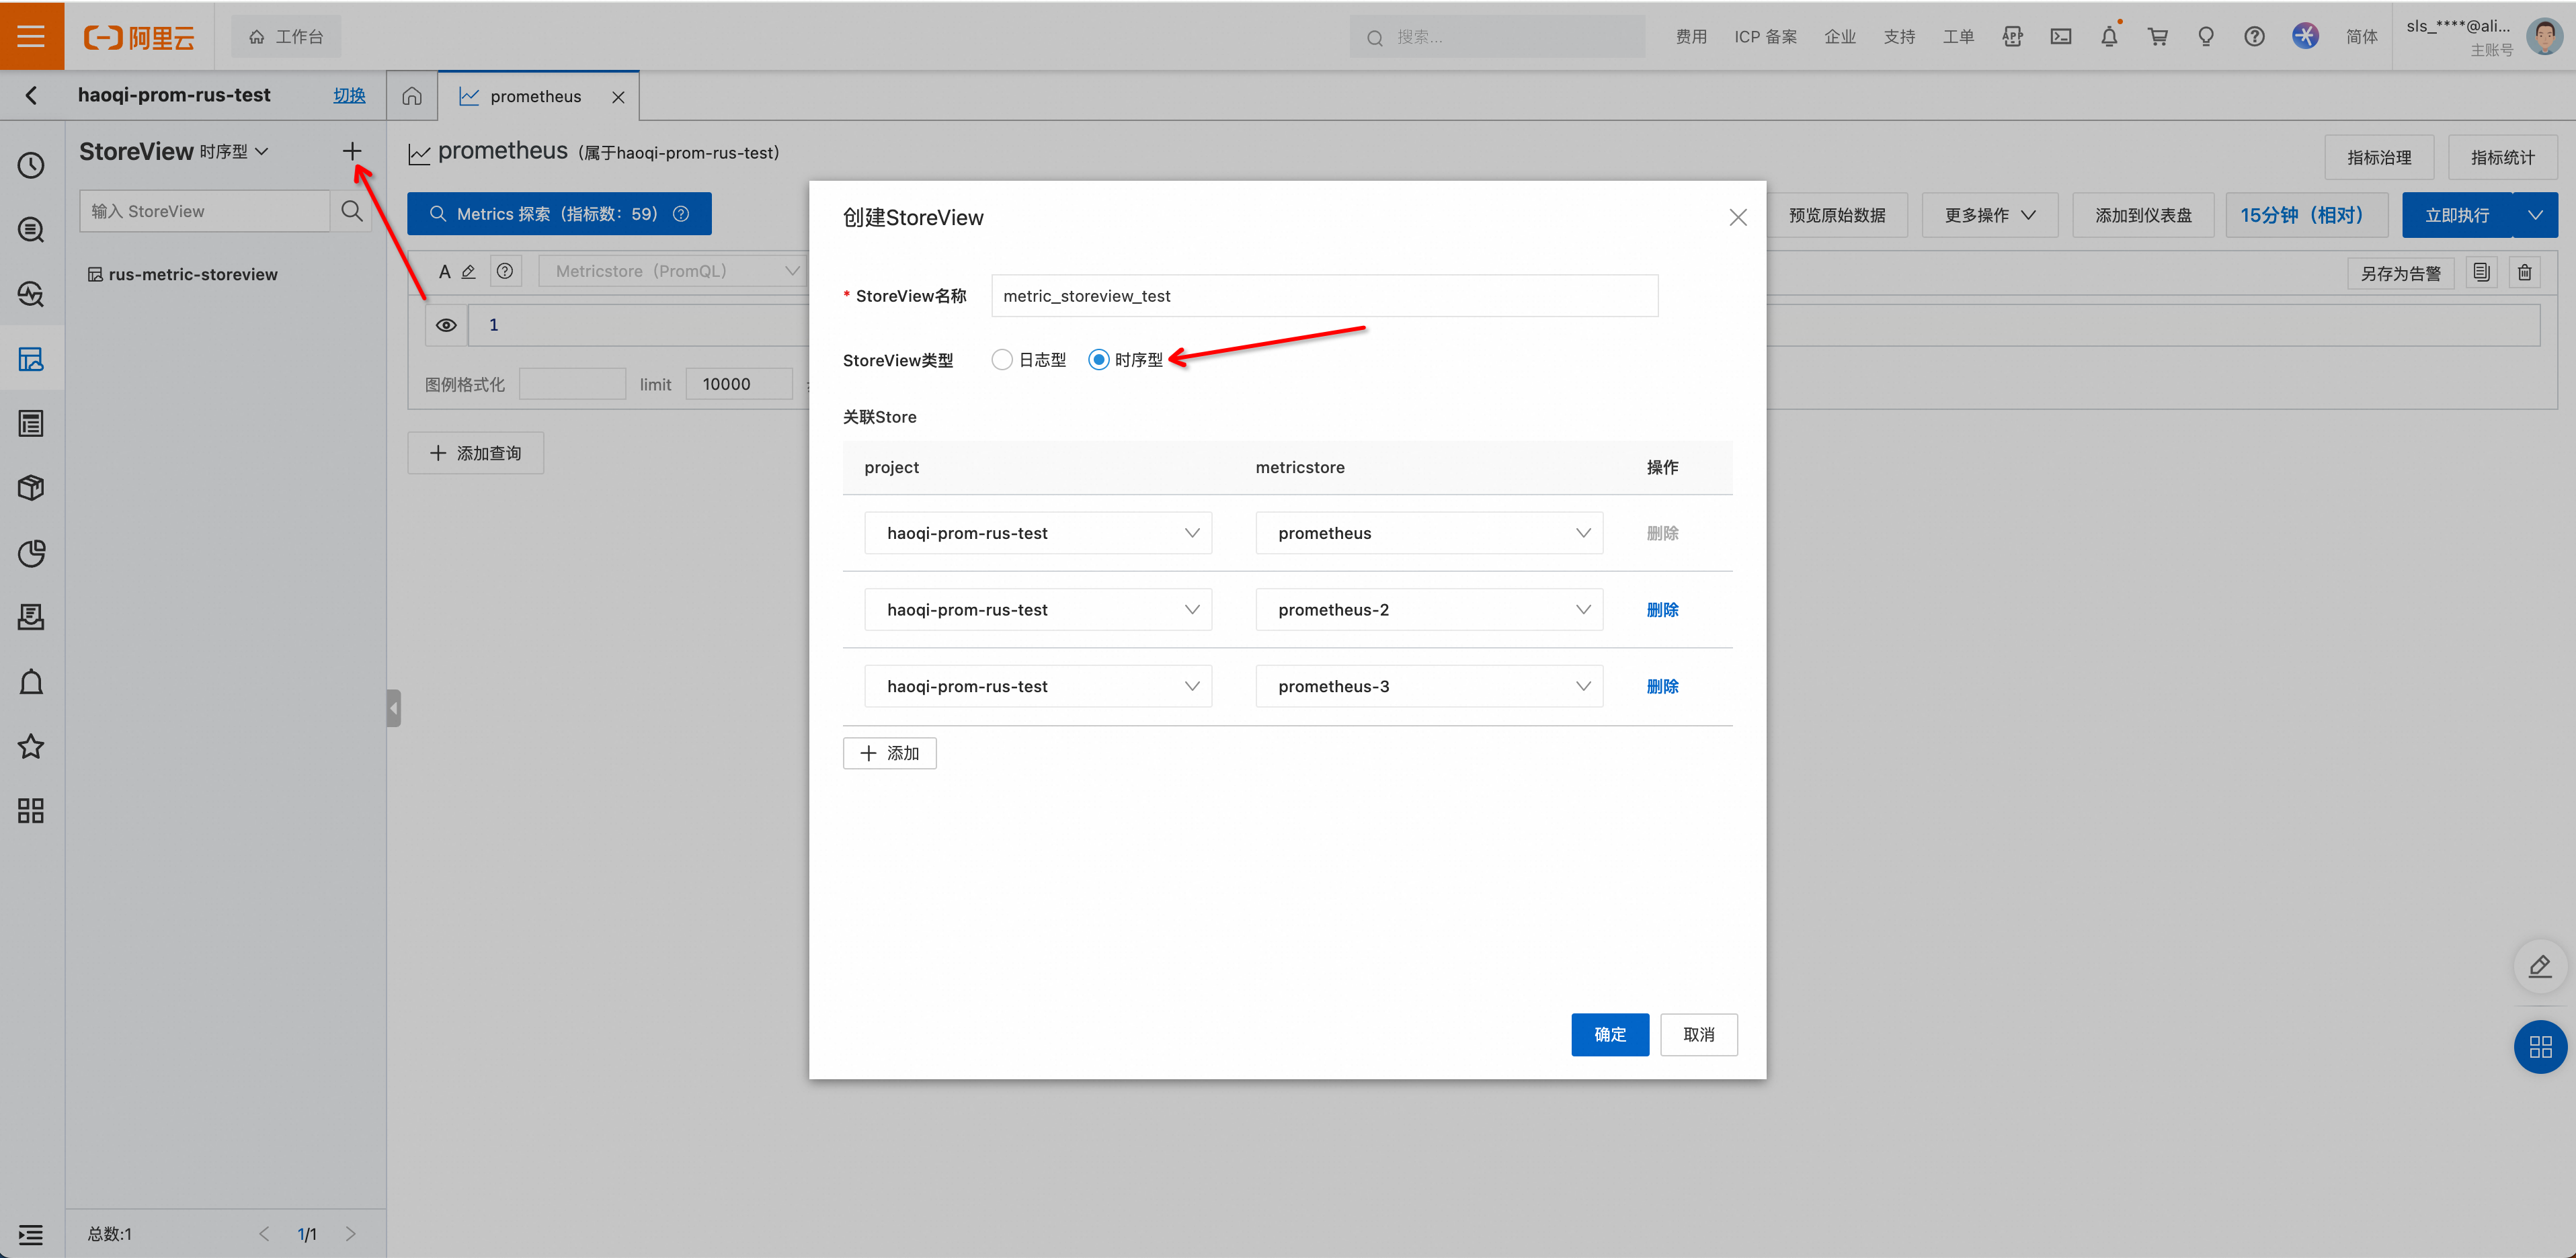Open the ICP 备案 menu
The width and height of the screenshot is (2576, 1258).
coord(1765,37)
